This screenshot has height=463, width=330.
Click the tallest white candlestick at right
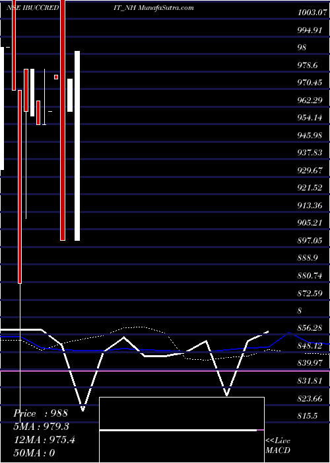(77, 146)
